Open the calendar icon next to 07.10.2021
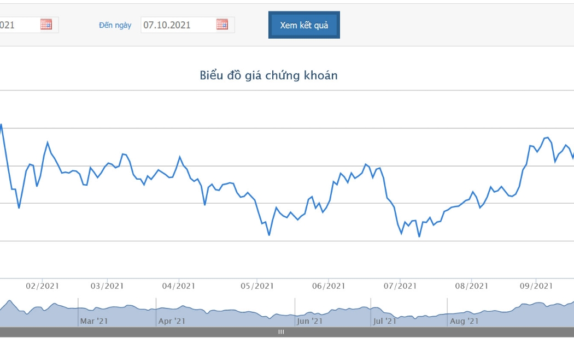This screenshot has height=344, width=574. 222,25
